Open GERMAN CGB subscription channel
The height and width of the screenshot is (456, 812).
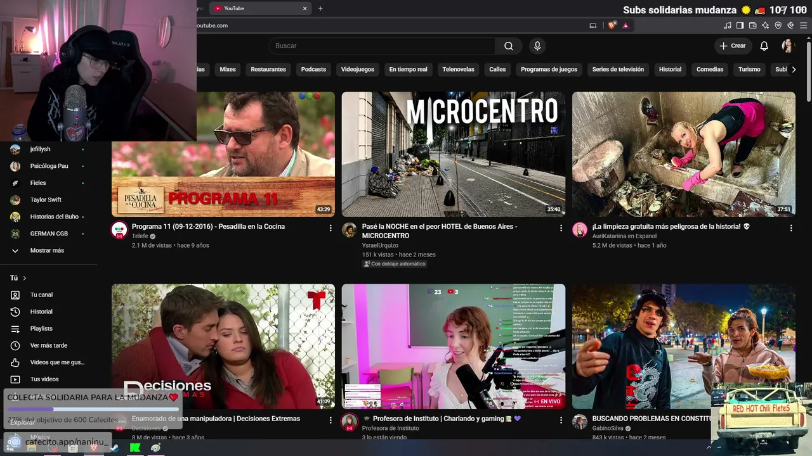[x=49, y=234]
